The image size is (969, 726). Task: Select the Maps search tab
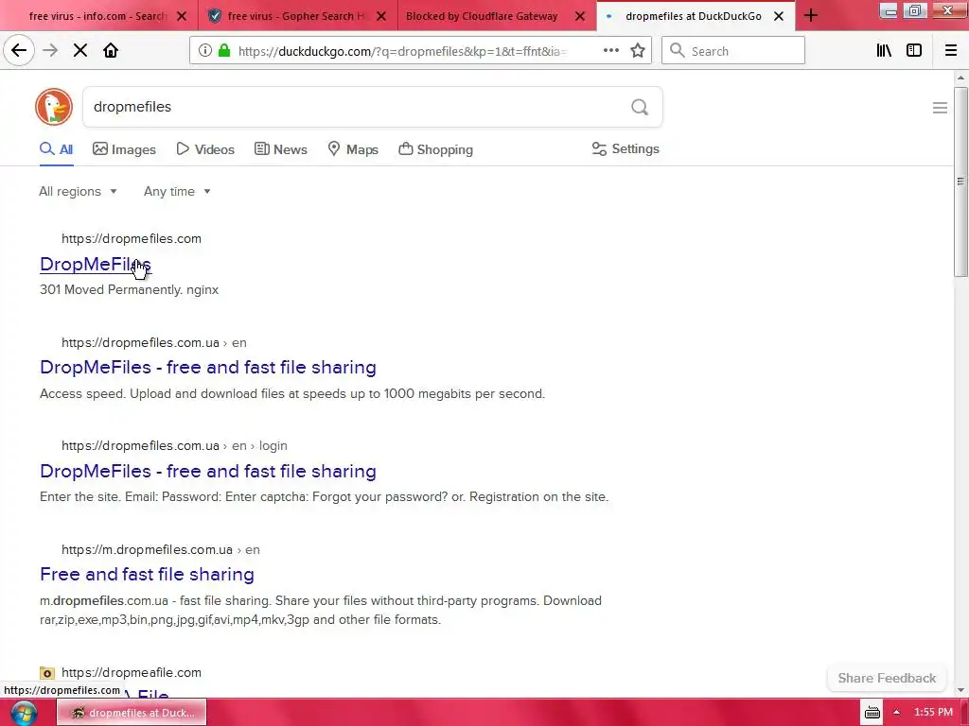[x=353, y=149]
